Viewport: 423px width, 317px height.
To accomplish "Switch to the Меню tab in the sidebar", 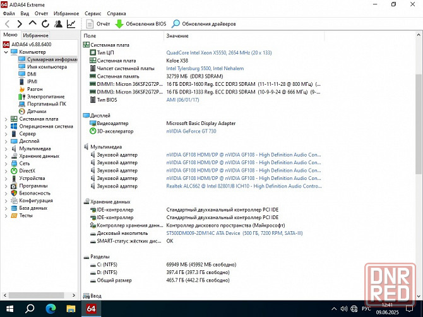I will [10, 35].
